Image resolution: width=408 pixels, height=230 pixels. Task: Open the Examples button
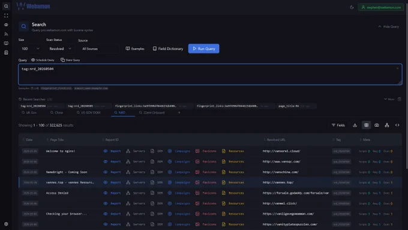[x=135, y=49]
